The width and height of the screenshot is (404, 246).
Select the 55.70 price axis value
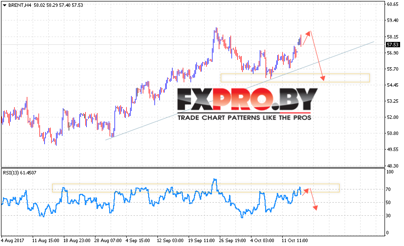point(393,69)
